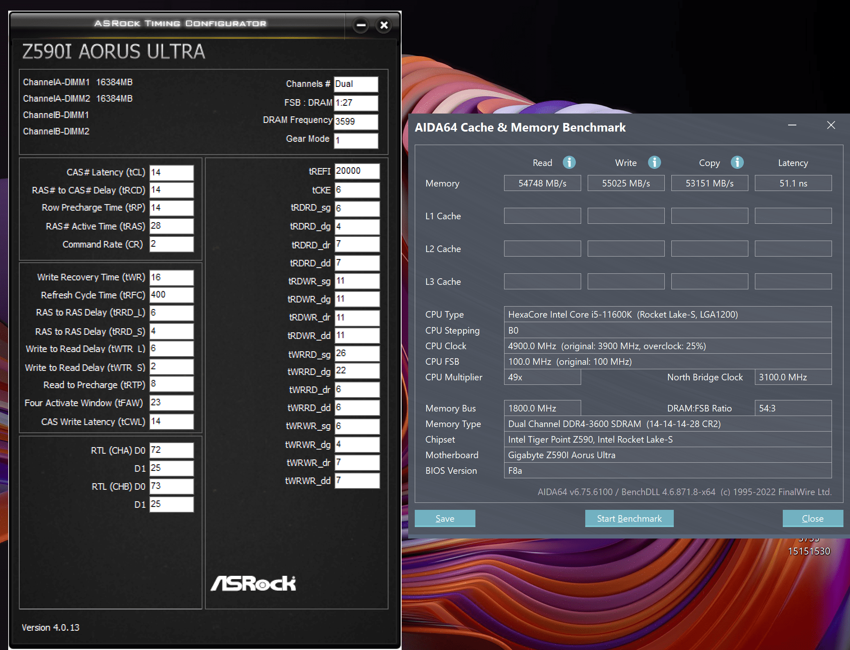Click the tWRRD_dg value field
This screenshot has height=650, width=850.
click(357, 371)
